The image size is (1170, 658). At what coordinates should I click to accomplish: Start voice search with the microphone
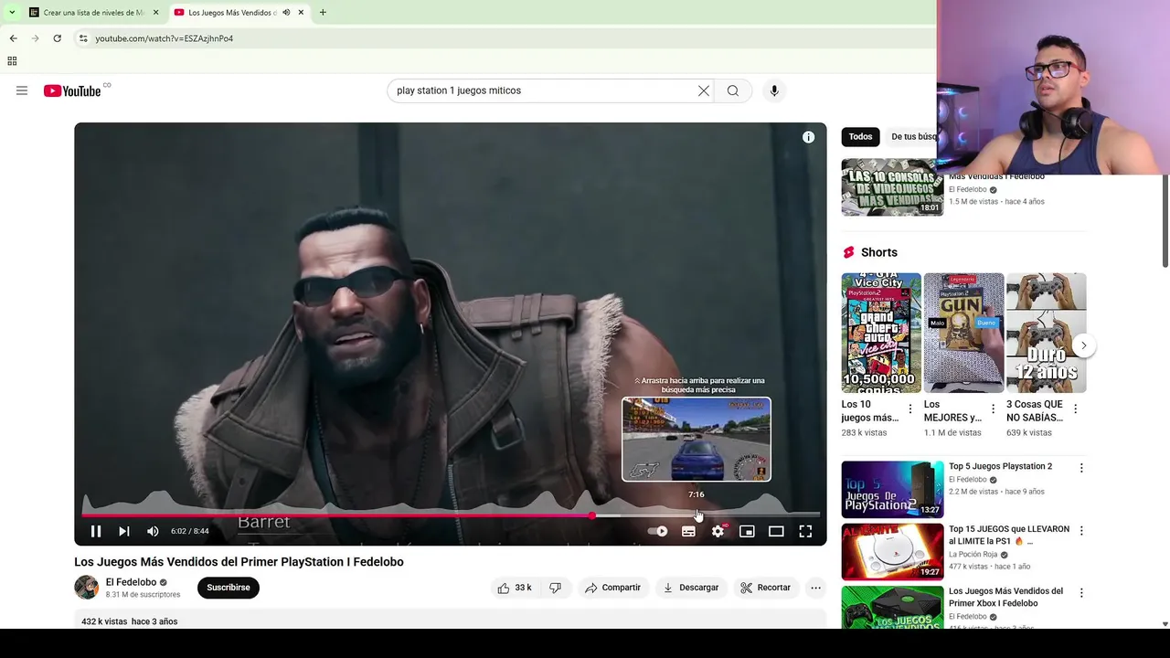pos(774,90)
